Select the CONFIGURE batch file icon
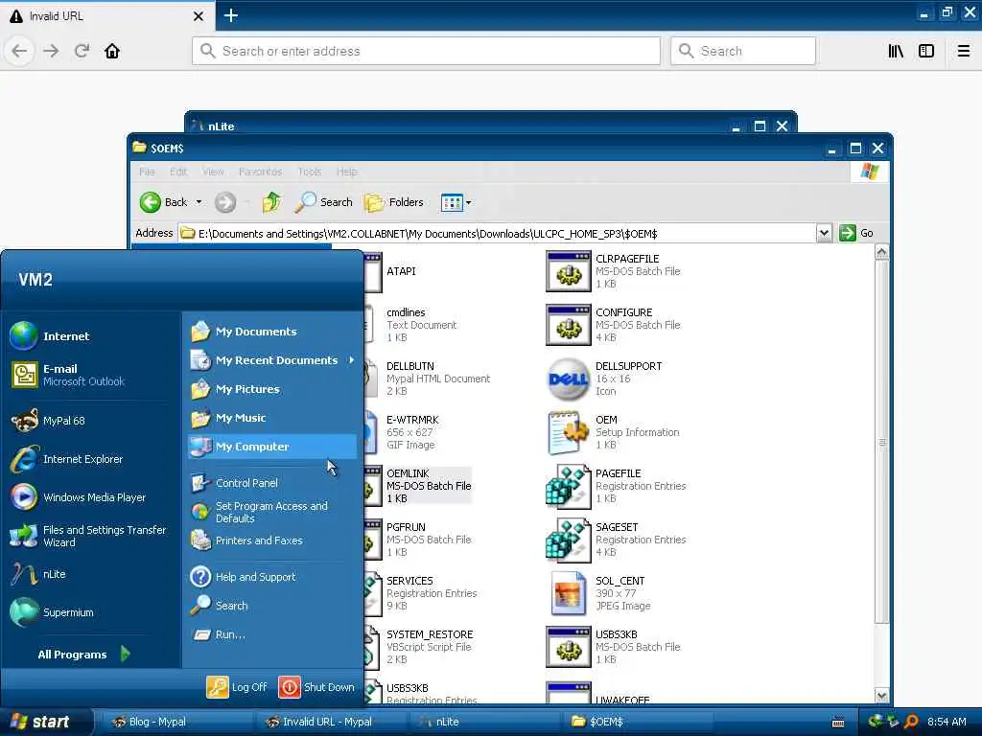The image size is (982, 736). (x=568, y=325)
